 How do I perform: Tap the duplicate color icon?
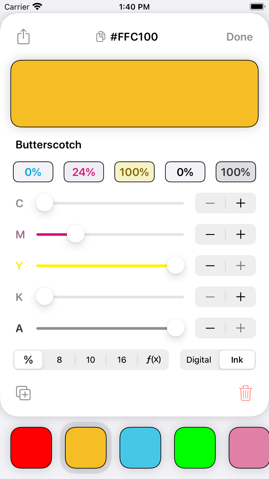23,393
